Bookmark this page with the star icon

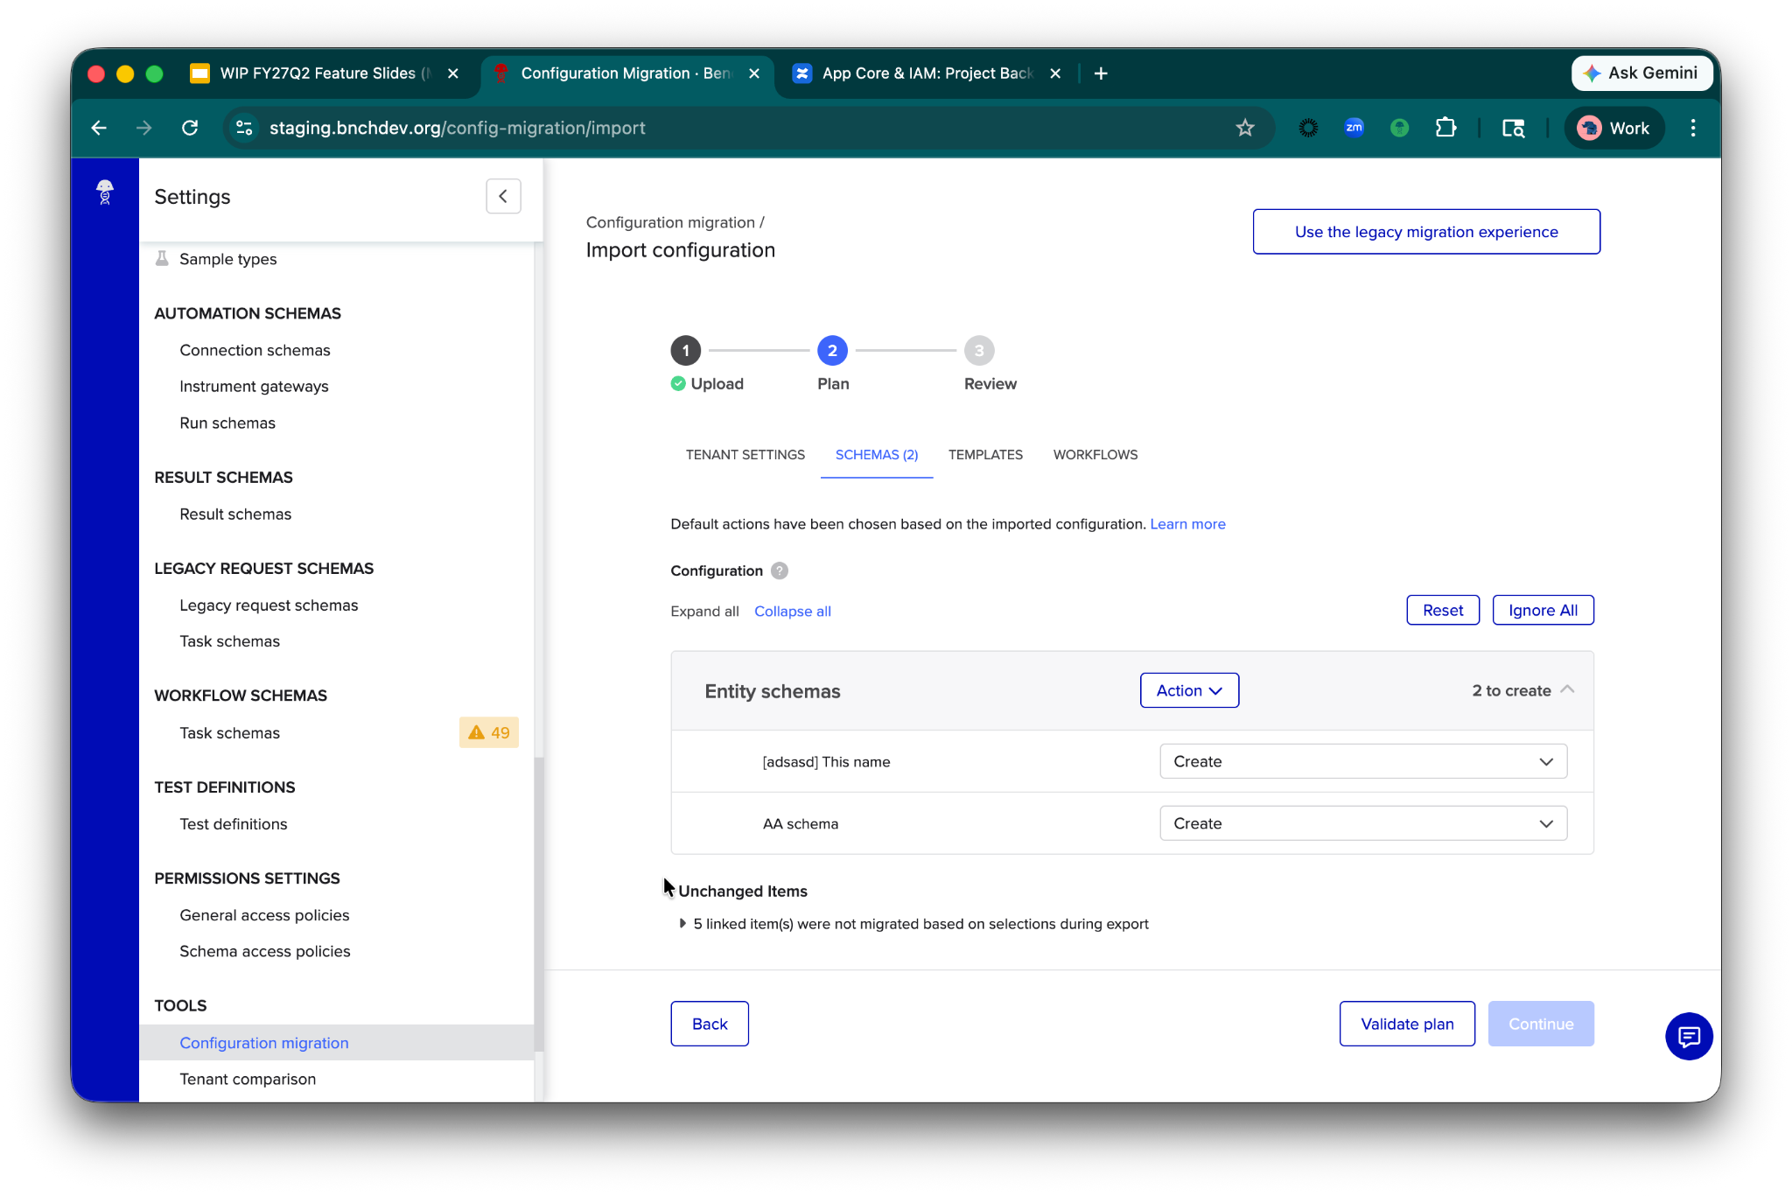[x=1244, y=128]
